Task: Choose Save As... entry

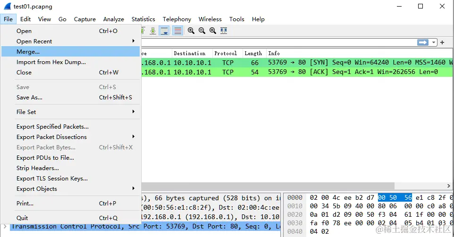Action: click(x=71, y=98)
